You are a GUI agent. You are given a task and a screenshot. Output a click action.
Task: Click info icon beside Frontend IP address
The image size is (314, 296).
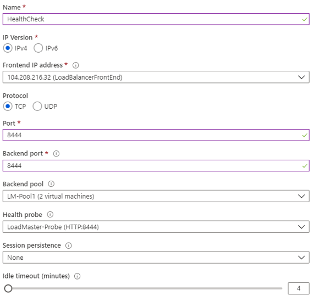(75, 65)
